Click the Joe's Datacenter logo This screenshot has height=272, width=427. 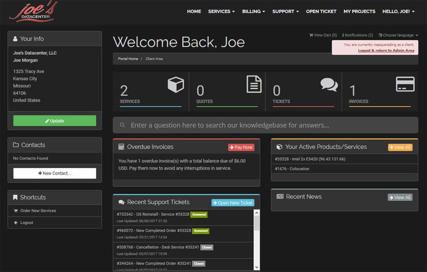33,12
